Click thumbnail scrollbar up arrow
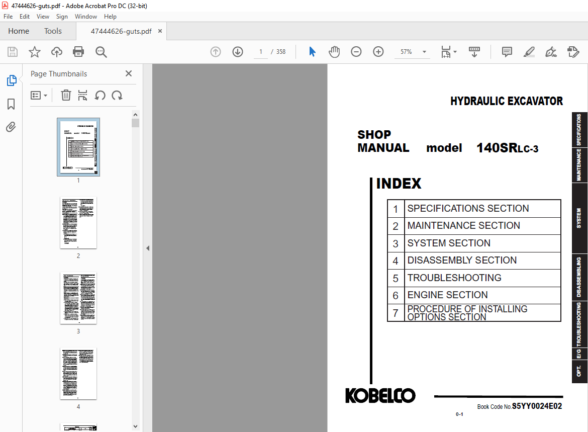588x432 pixels. [135, 115]
